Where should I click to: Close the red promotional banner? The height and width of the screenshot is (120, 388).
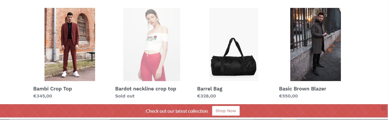[384, 108]
